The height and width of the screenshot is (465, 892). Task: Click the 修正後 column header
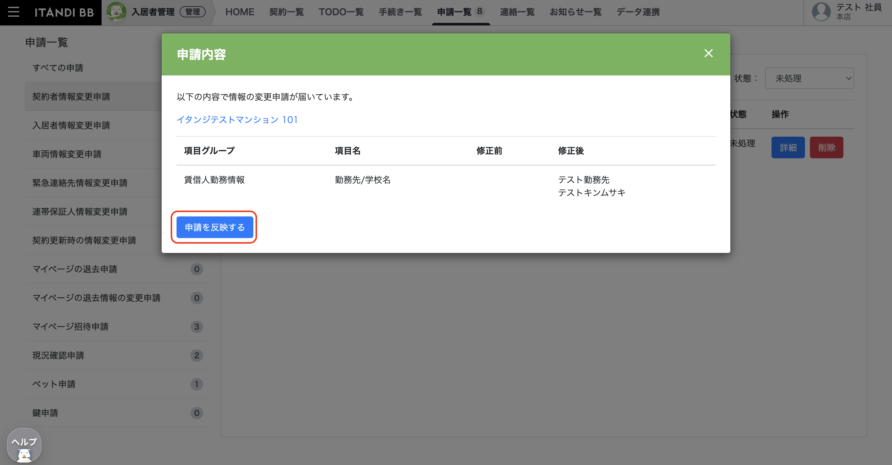571,151
